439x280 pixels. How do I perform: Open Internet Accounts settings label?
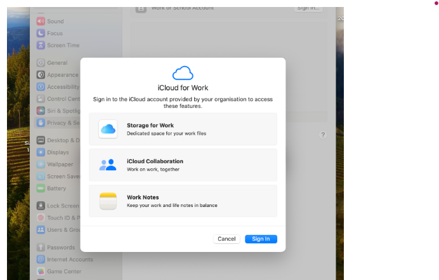click(70, 260)
